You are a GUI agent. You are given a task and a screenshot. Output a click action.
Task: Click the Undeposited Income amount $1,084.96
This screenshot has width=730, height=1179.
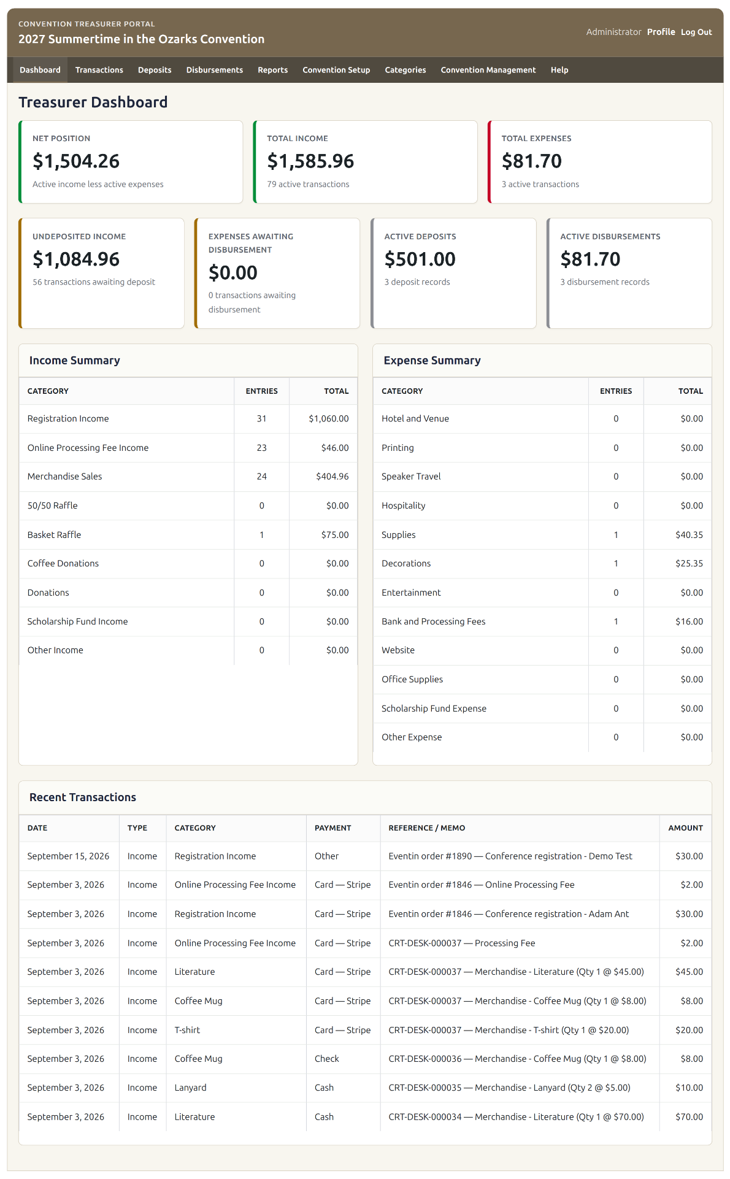click(76, 259)
